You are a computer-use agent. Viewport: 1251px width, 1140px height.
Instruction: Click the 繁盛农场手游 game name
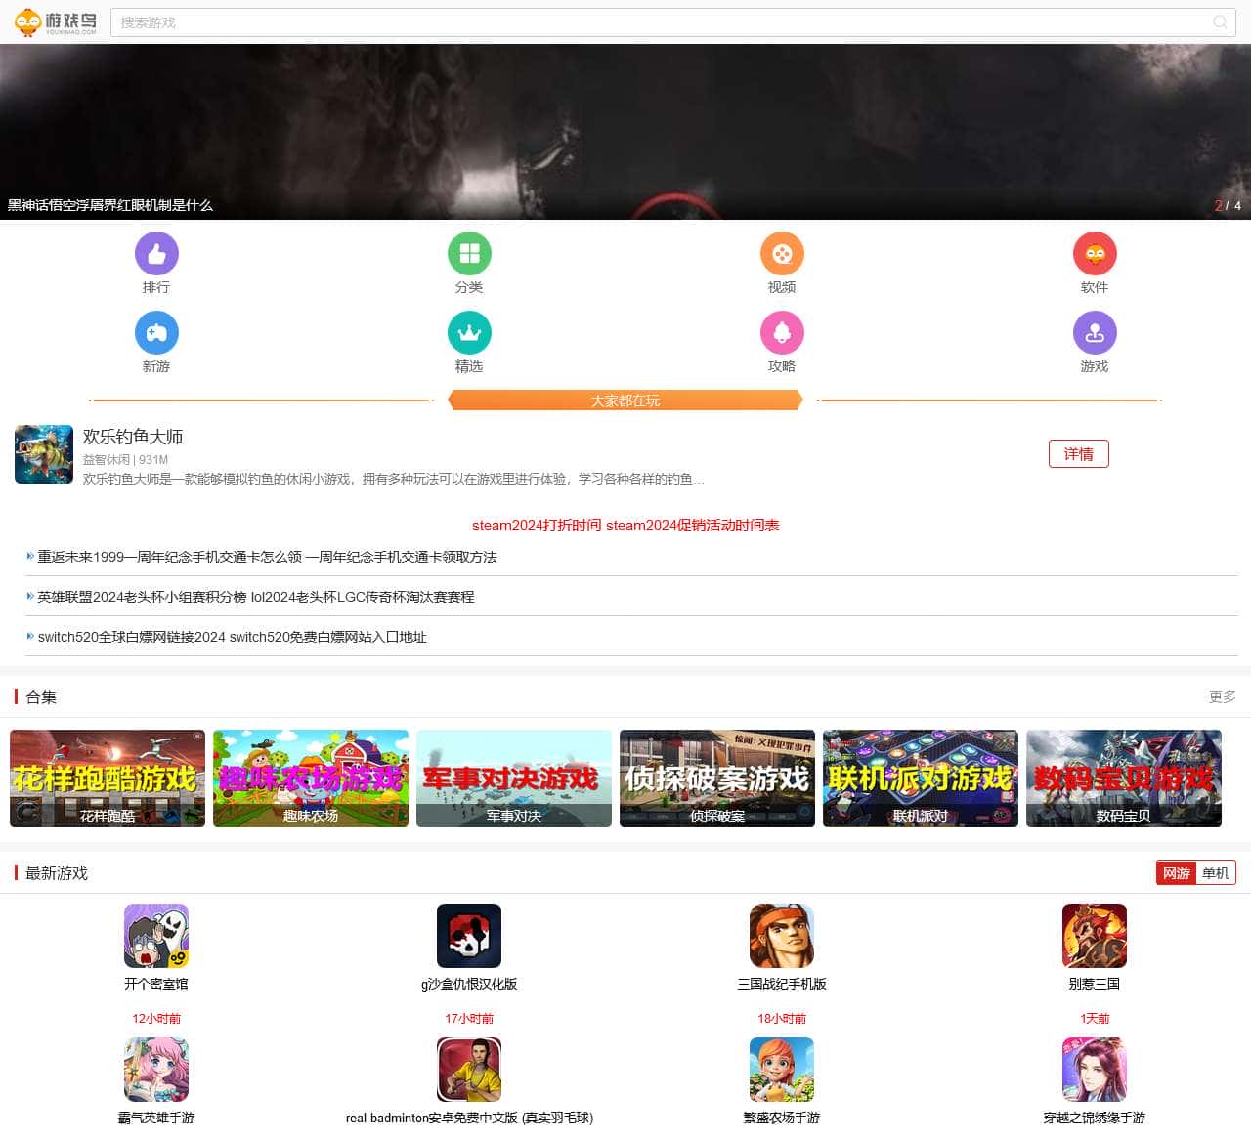[x=782, y=1118]
